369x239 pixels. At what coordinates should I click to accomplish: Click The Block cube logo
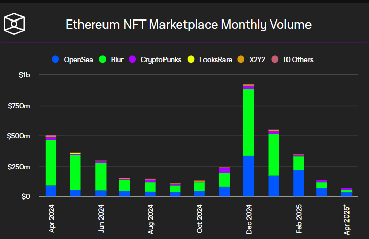pos(14,24)
